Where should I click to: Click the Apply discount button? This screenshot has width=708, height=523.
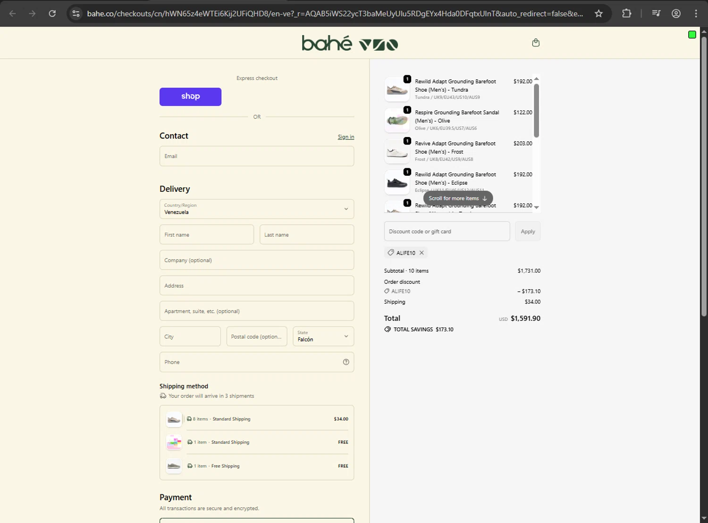point(528,231)
